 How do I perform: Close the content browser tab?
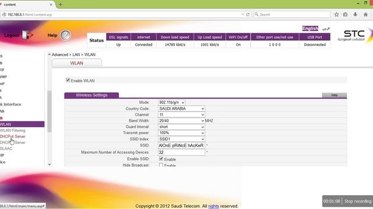(51, 5)
